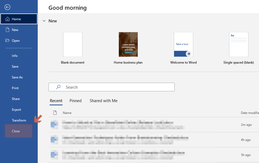The height and width of the screenshot is (163, 259).
Task: Click the Word icon of the last recent file
Action: coord(54,155)
